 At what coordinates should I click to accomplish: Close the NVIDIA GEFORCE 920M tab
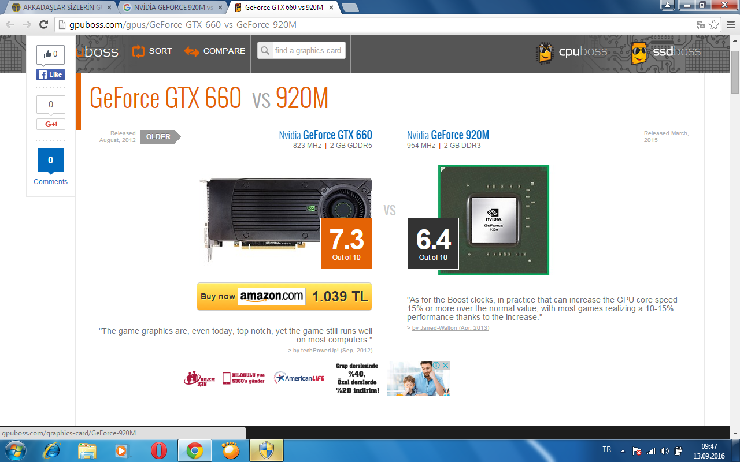click(x=220, y=8)
